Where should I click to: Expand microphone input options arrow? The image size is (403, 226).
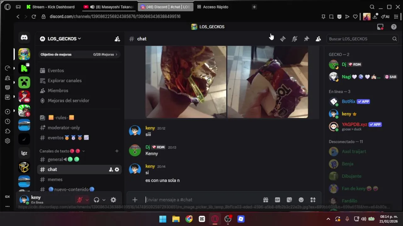[87, 200]
